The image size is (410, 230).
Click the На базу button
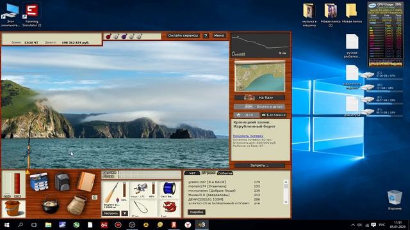259,98
